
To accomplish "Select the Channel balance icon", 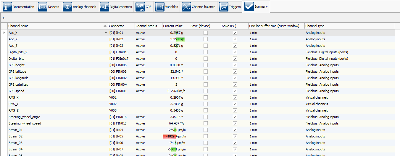I will point(186,7).
